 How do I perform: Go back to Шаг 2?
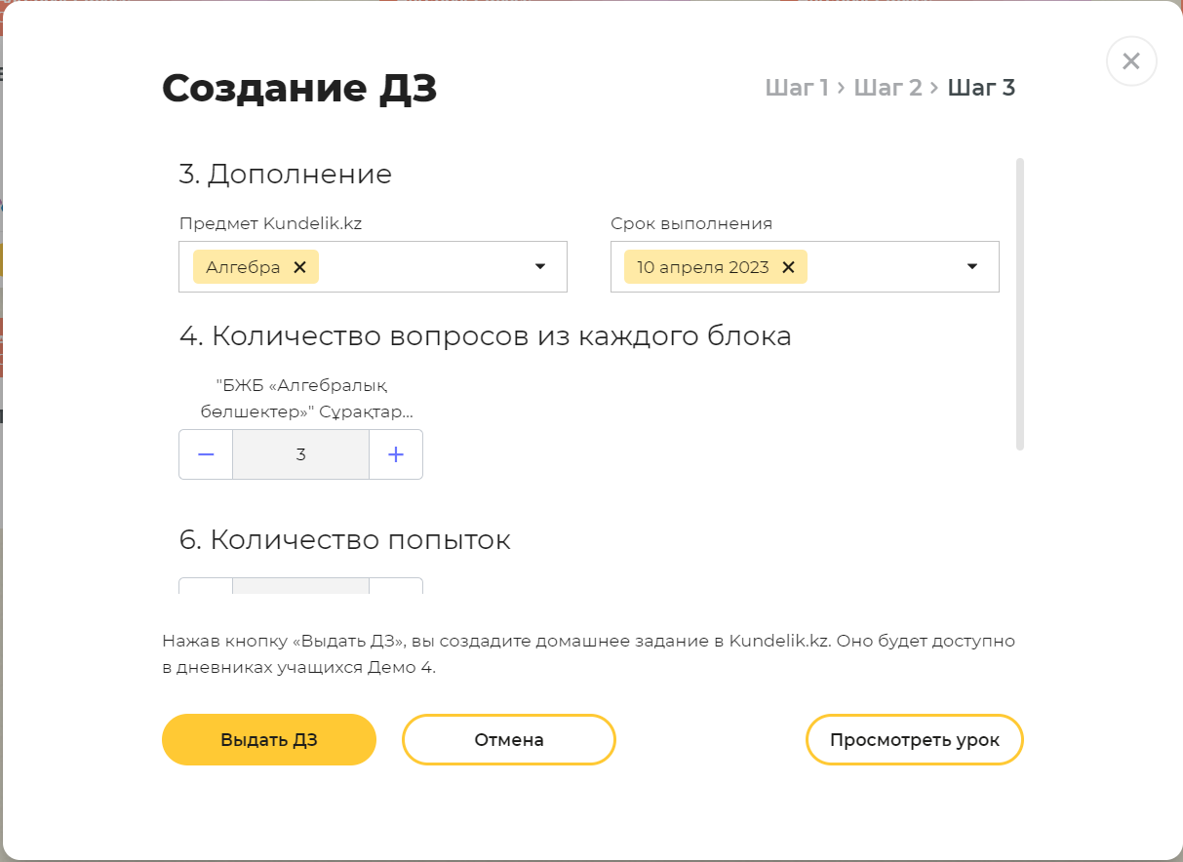point(887,88)
